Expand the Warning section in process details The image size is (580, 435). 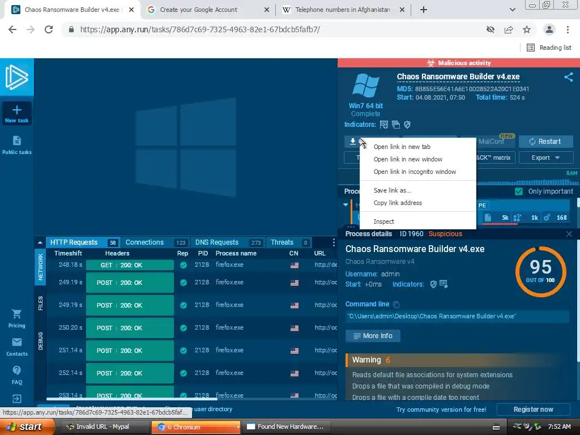coord(459,360)
